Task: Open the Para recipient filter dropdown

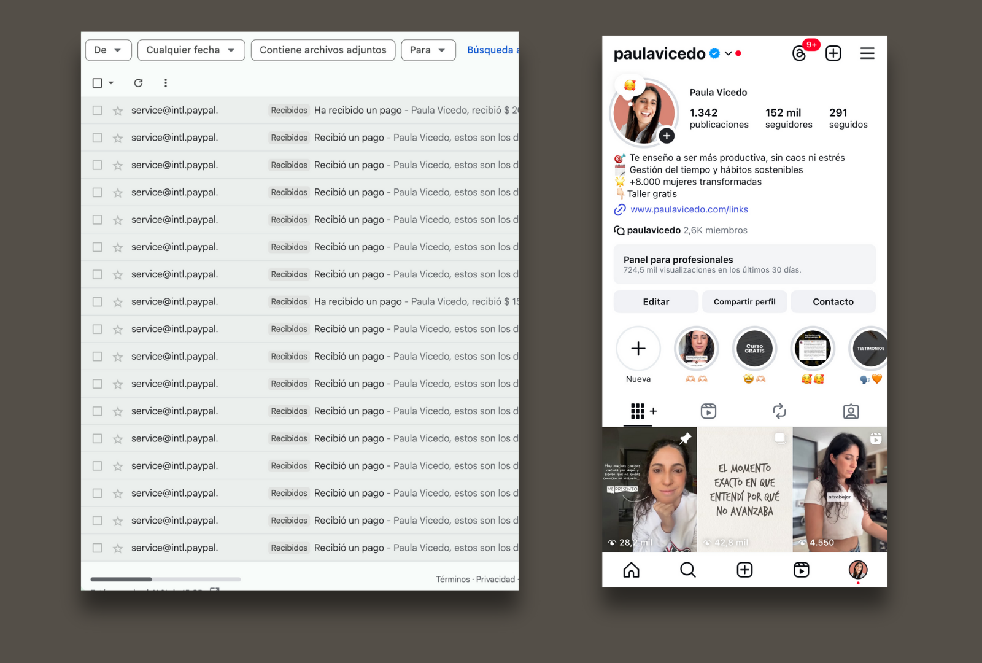Action: [428, 50]
